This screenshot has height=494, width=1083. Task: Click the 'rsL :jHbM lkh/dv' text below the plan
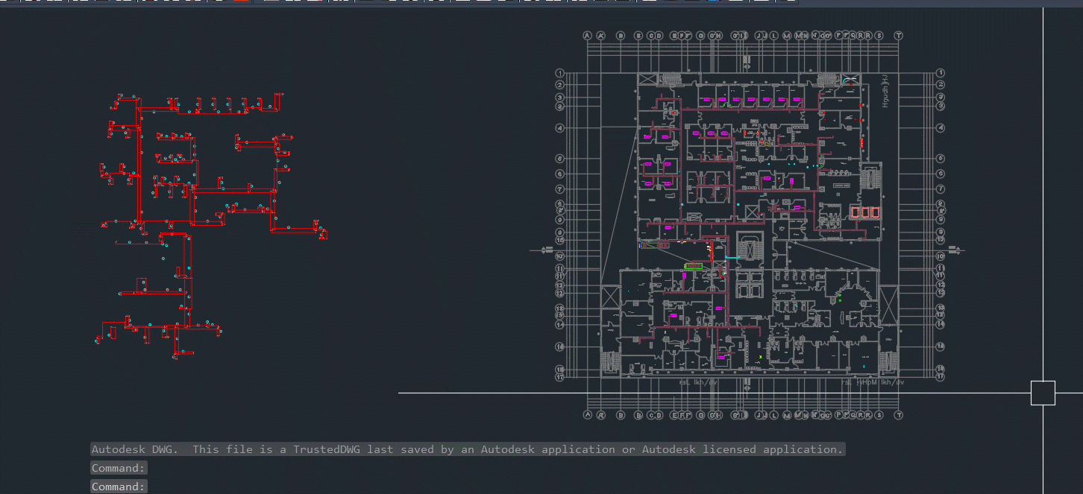(873, 382)
